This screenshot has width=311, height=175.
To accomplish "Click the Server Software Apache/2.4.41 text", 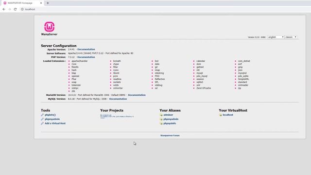I will tap(101, 53).
